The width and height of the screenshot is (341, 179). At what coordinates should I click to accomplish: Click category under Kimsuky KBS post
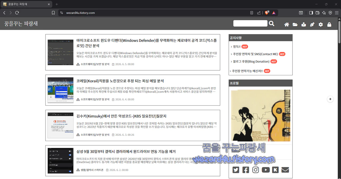point(95,135)
